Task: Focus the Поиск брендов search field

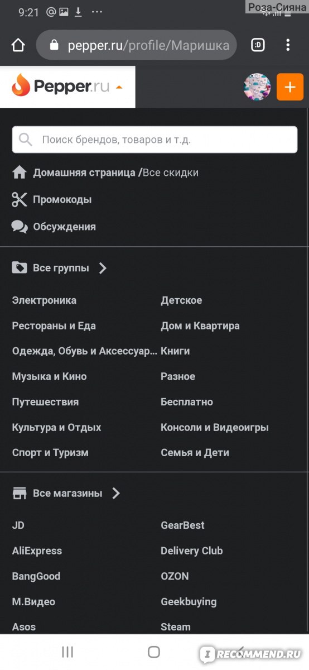Action: coord(154,140)
